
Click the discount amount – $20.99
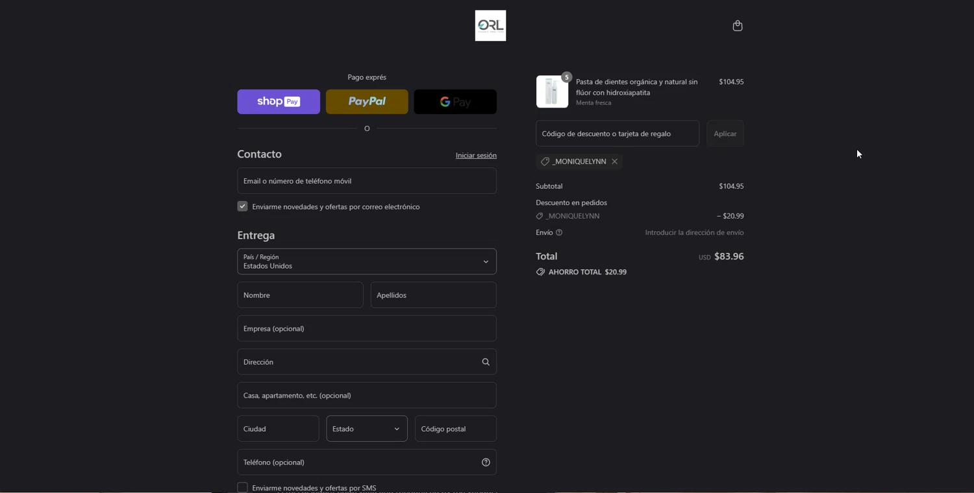(x=730, y=216)
